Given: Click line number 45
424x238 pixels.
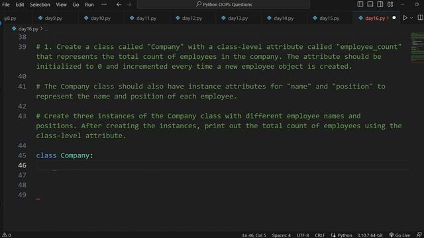Looking at the screenshot, I should pyautogui.click(x=22, y=155).
